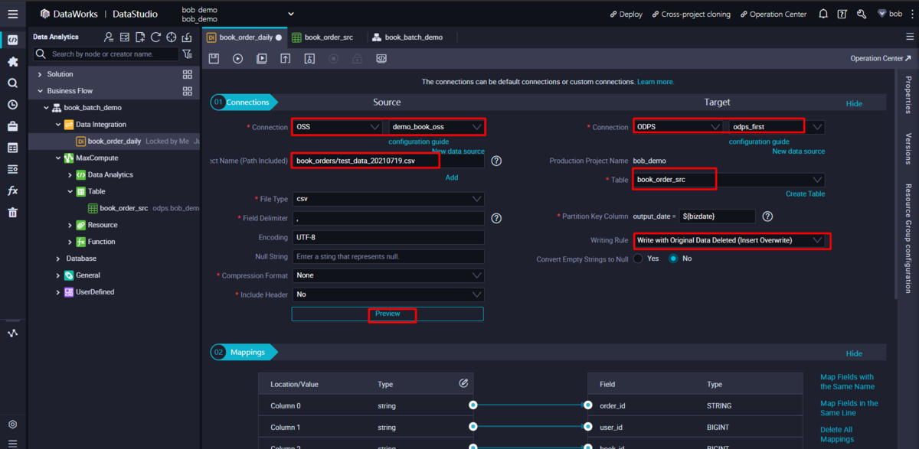919x449 pixels.
Task: Click the advanced run icon in the toolbar
Action: [261, 58]
